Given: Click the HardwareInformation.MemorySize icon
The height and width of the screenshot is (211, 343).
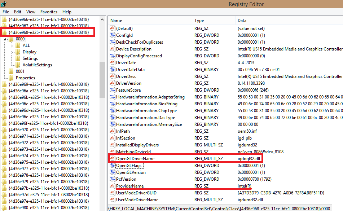Looking at the screenshot, I should 113,124.
